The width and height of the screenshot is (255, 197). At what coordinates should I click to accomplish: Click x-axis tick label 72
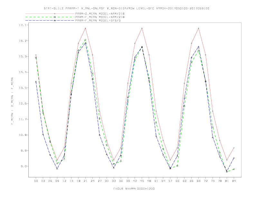click(x=206, y=181)
